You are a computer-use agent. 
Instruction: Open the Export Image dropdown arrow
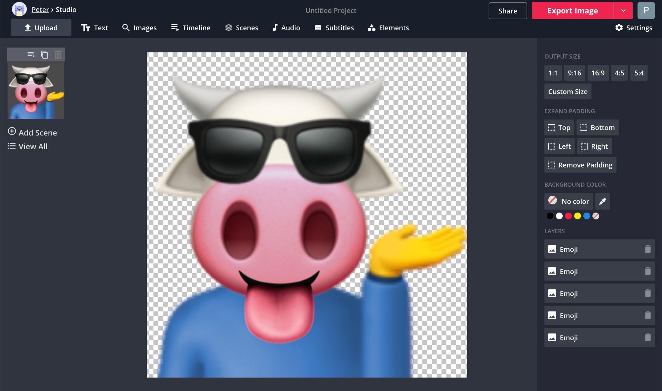tap(623, 10)
